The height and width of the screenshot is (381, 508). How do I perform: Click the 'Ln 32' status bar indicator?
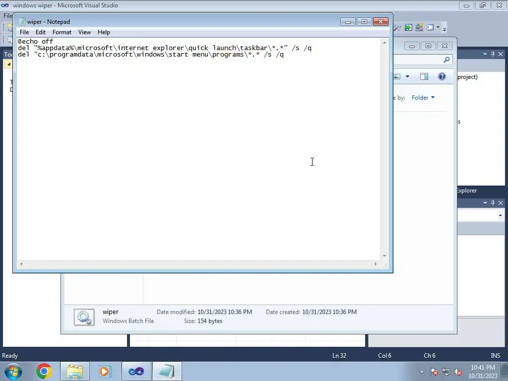pyautogui.click(x=339, y=355)
